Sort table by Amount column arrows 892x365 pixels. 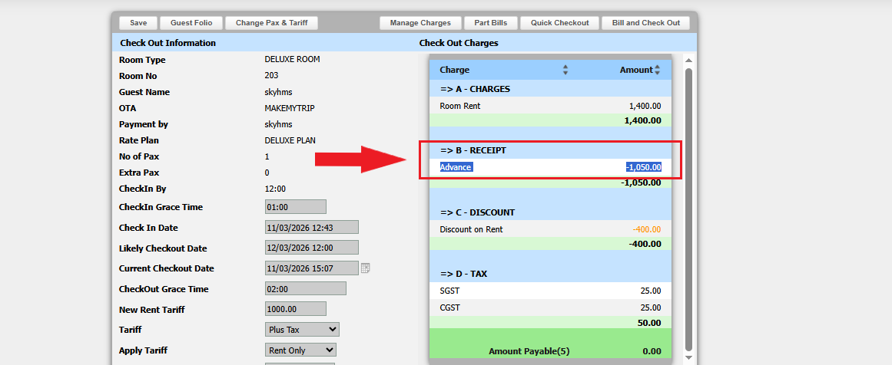(x=658, y=70)
